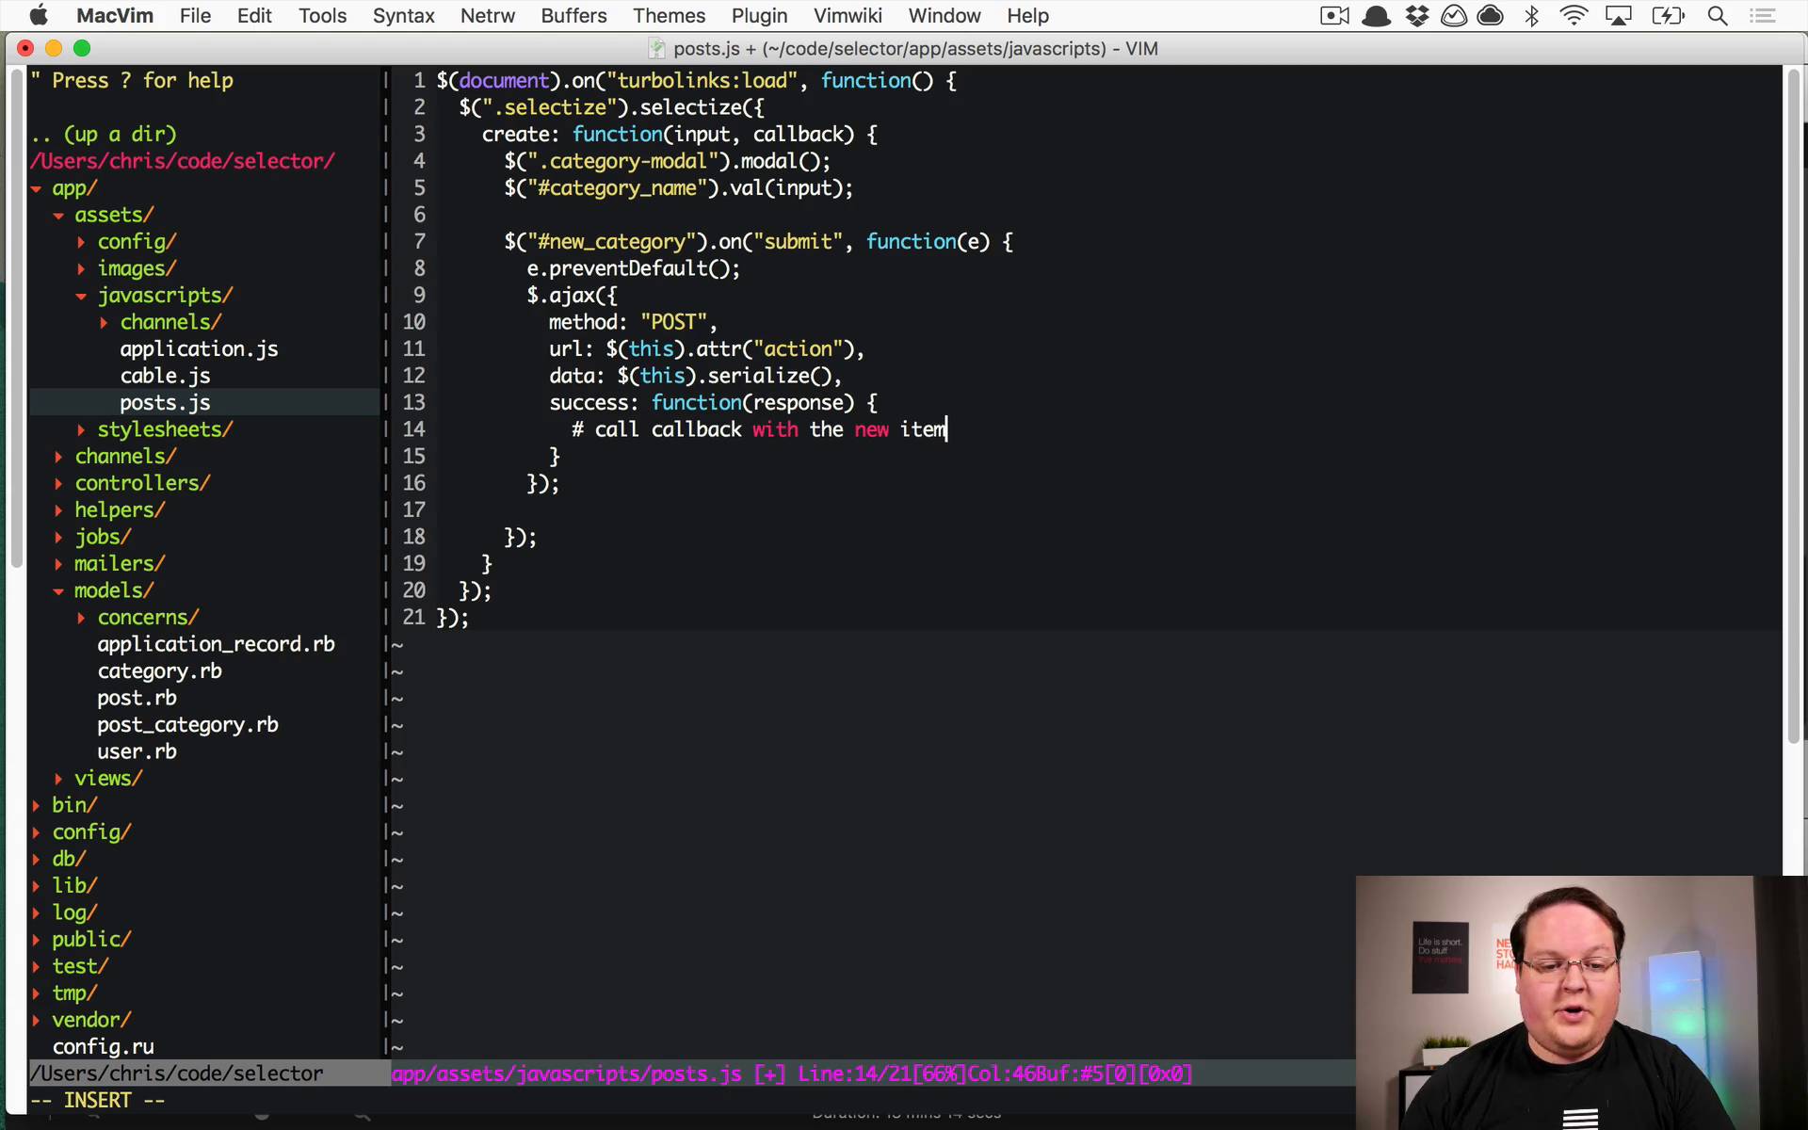Collapse the javascripts/ folder
The height and width of the screenshot is (1130, 1808).
tap(81, 296)
